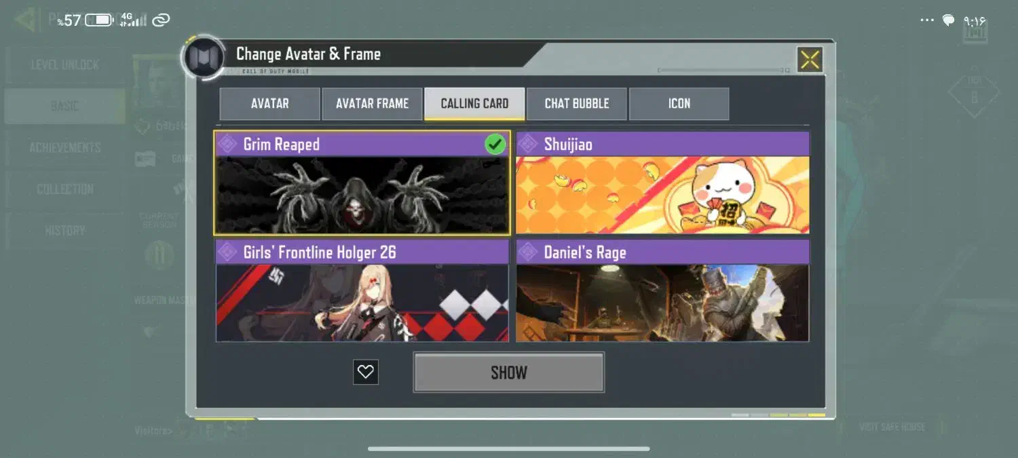Choose the Shuijiao calling card image

coord(662,195)
